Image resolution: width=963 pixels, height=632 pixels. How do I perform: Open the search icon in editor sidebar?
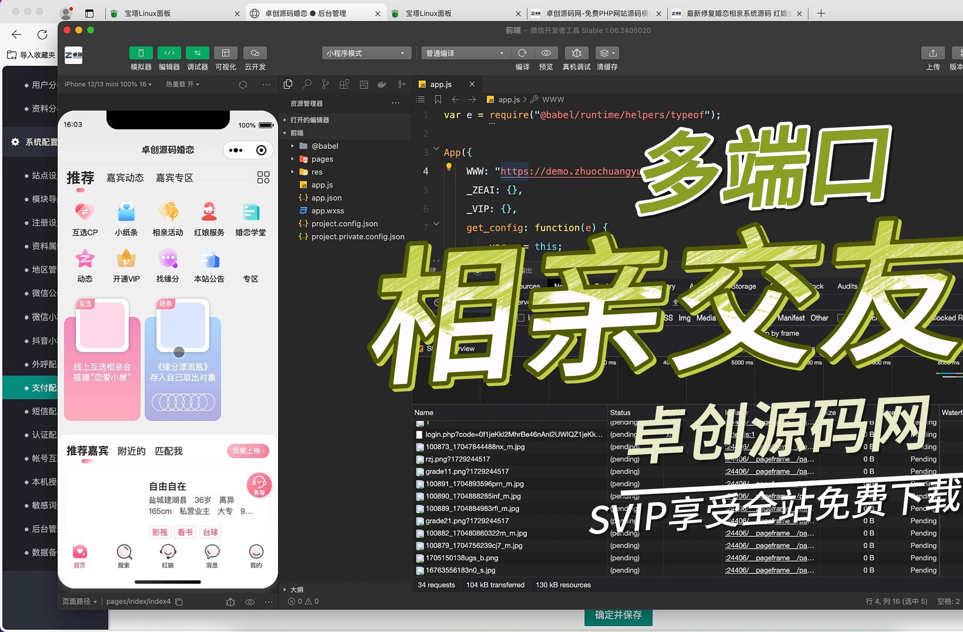(307, 84)
